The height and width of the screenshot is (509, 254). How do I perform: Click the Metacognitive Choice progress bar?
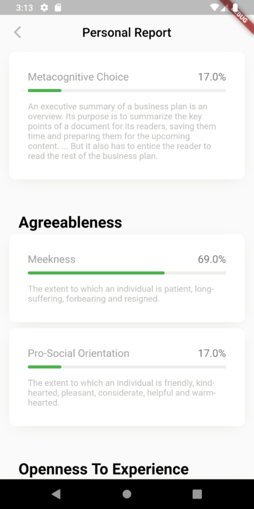click(126, 91)
